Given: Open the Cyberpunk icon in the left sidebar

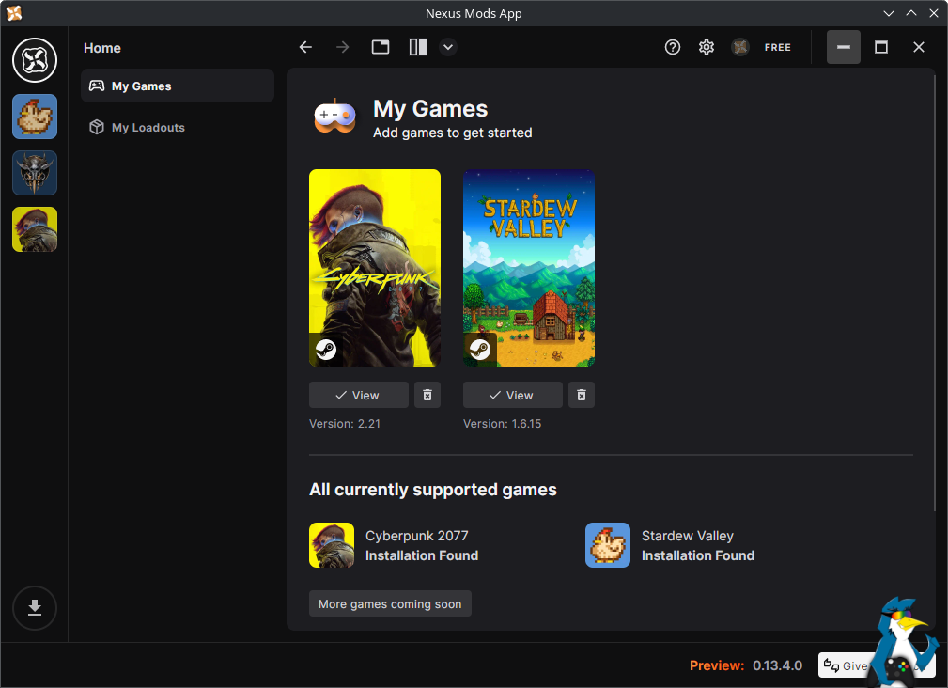Looking at the screenshot, I should click(35, 229).
